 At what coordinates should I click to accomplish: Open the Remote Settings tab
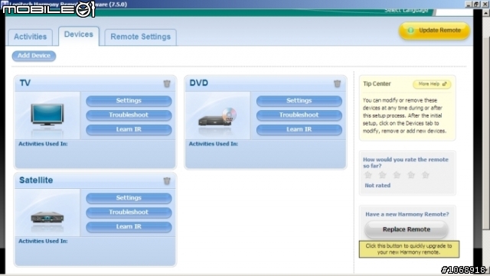[x=141, y=37]
